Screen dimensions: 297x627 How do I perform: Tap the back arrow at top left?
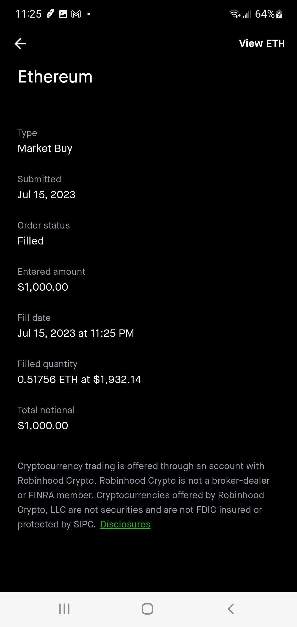[x=20, y=43]
